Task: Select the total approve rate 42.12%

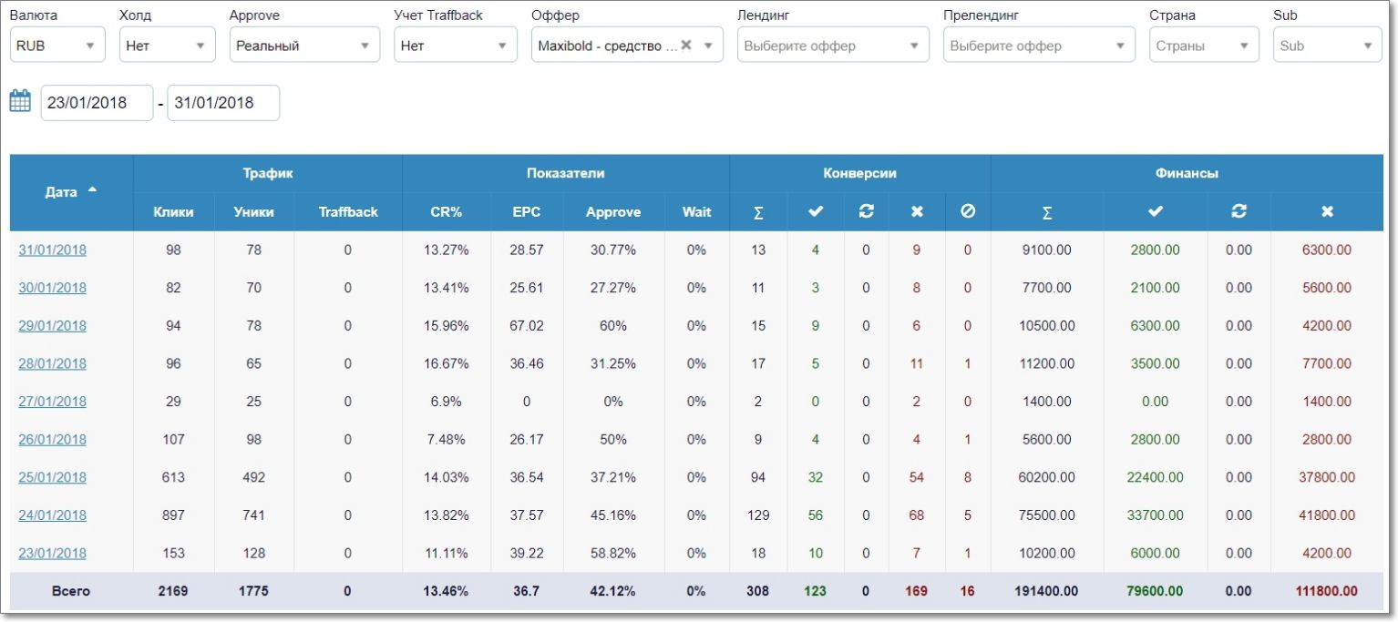Action: [x=613, y=591]
